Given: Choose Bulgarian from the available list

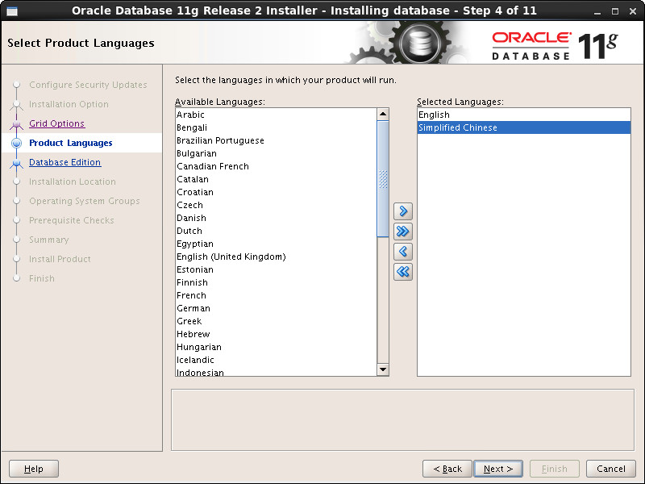Looking at the screenshot, I should click(276, 153).
